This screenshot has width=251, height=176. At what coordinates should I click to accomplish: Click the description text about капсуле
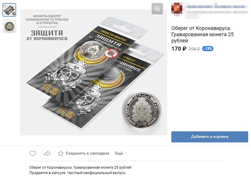[x=78, y=173]
